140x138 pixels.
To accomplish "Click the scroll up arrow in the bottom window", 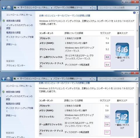I will coord(137,83).
